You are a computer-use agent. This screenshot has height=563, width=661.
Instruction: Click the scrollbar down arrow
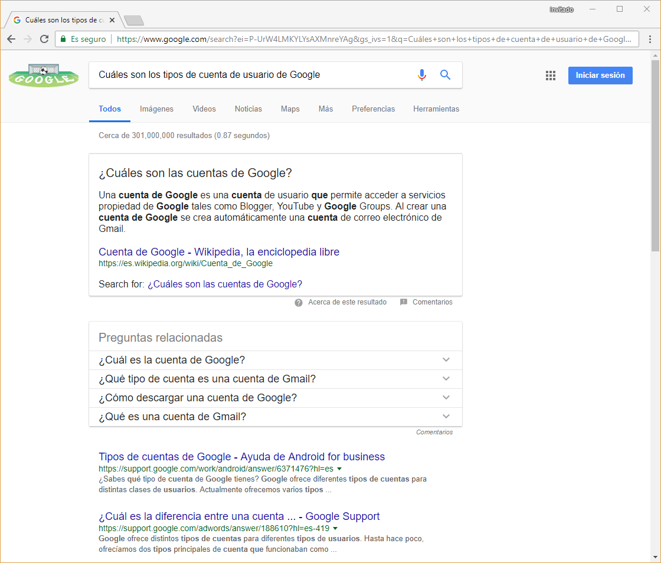click(x=656, y=558)
